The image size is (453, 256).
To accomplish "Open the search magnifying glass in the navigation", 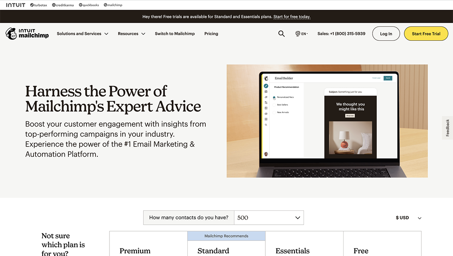I will click(x=281, y=34).
